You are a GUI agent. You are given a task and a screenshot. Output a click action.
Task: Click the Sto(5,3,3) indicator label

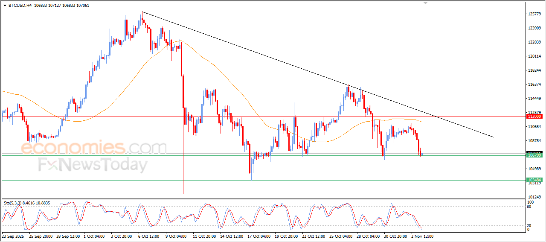tap(13, 203)
